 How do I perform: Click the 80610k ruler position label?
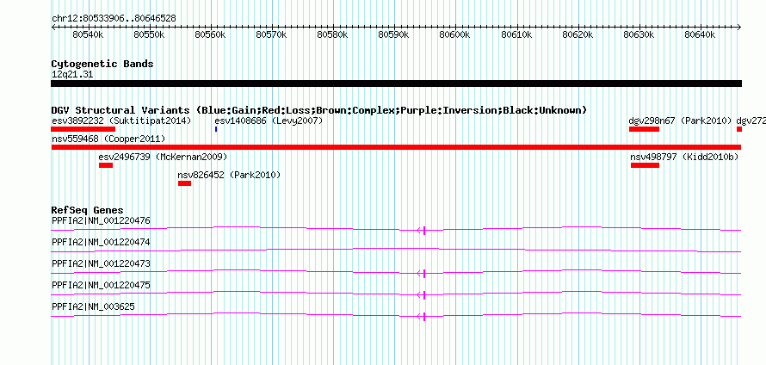coord(517,34)
